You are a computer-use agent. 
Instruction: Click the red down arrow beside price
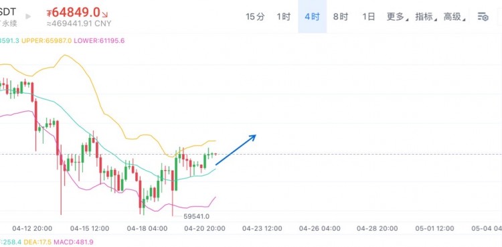pos(105,14)
